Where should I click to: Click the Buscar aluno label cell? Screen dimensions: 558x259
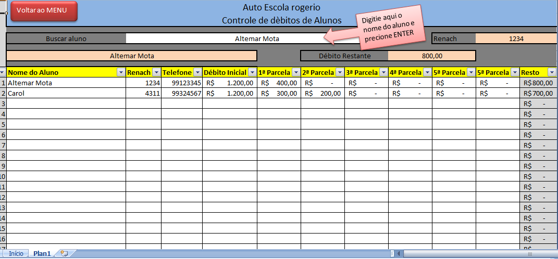point(66,38)
